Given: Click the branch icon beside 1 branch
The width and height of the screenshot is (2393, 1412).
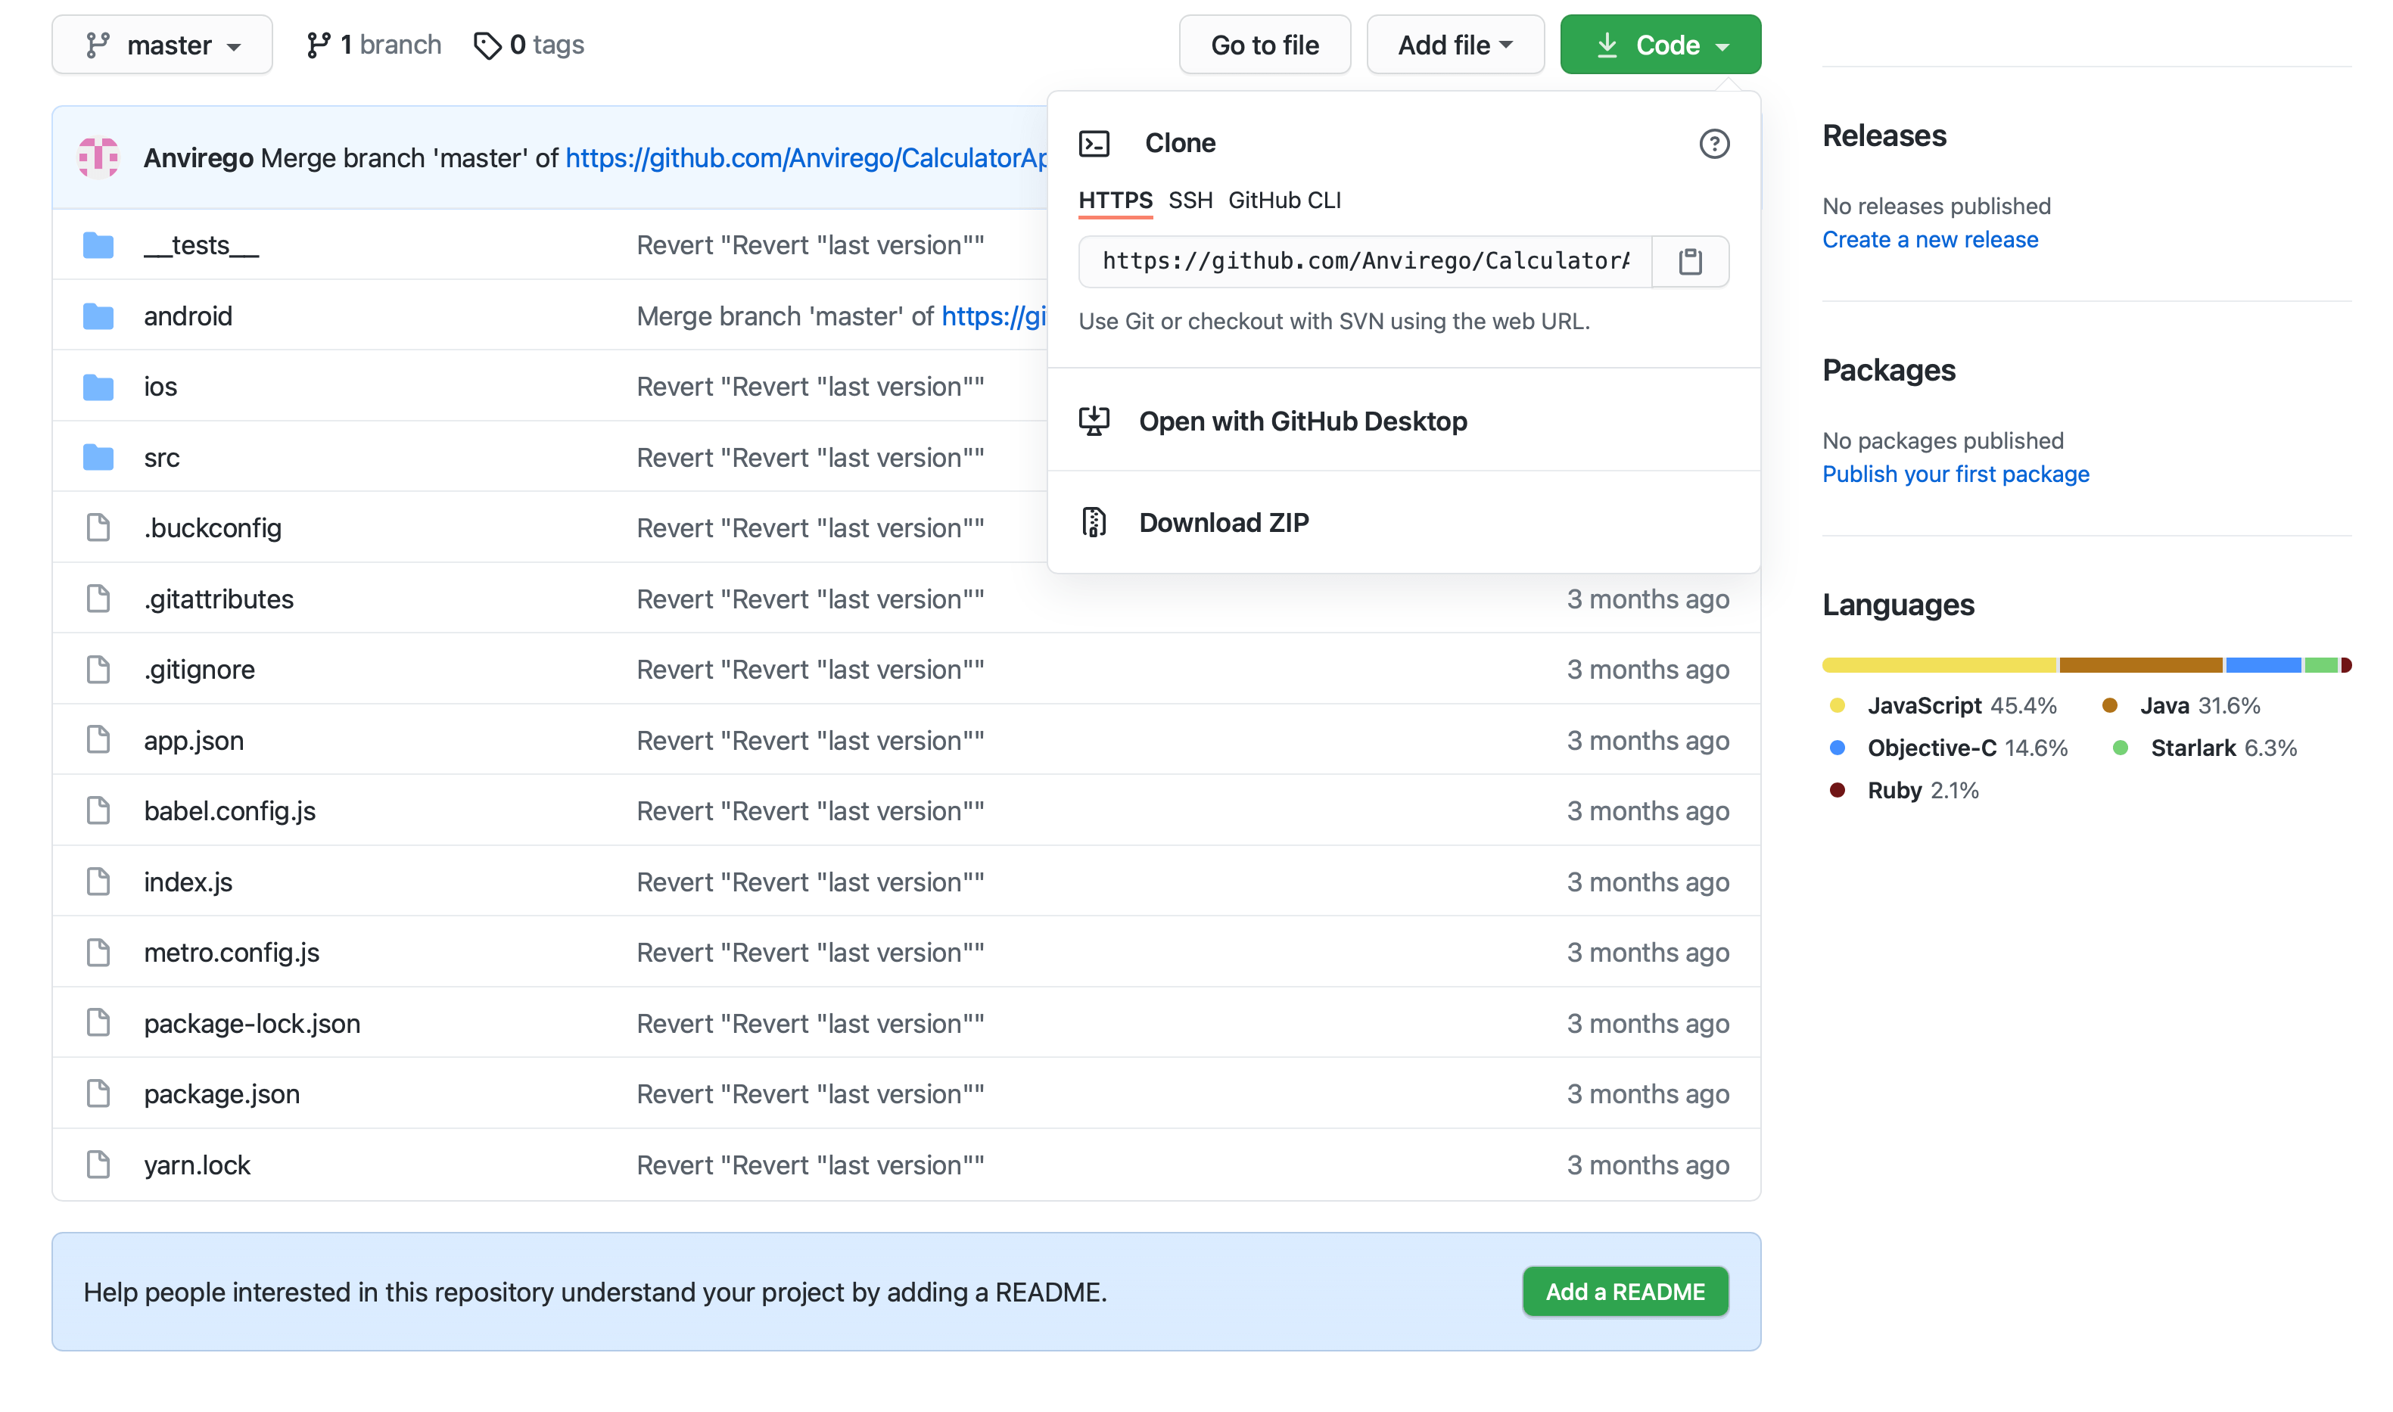Looking at the screenshot, I should [318, 45].
